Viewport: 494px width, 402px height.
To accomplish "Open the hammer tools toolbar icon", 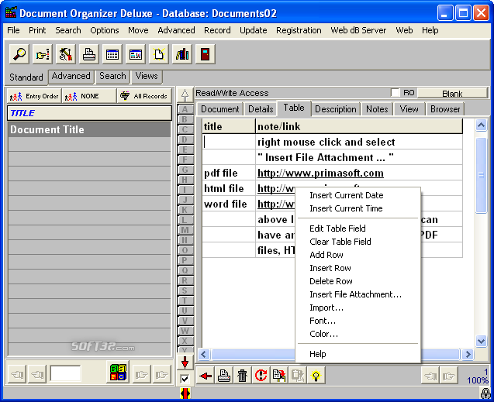I will tap(65, 54).
